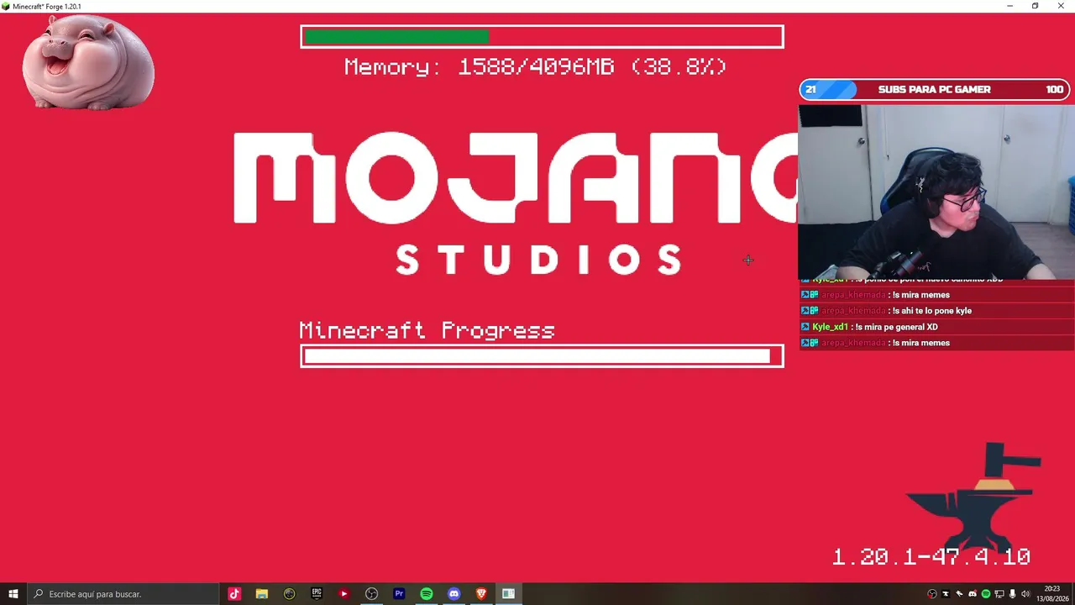The image size is (1075, 605).
Task: Minimize the Minecraft Forge window
Action: coord(1009,6)
